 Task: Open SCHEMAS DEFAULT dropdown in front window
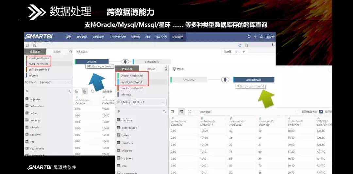(x=148, y=102)
